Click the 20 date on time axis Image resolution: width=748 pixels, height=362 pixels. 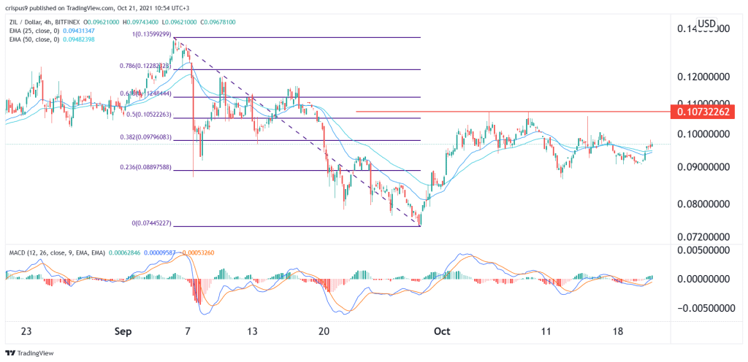pyautogui.click(x=324, y=331)
